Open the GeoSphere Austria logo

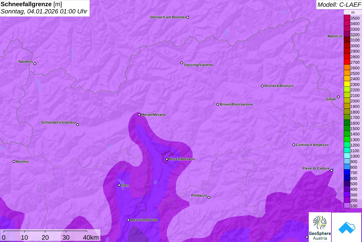(320, 227)
